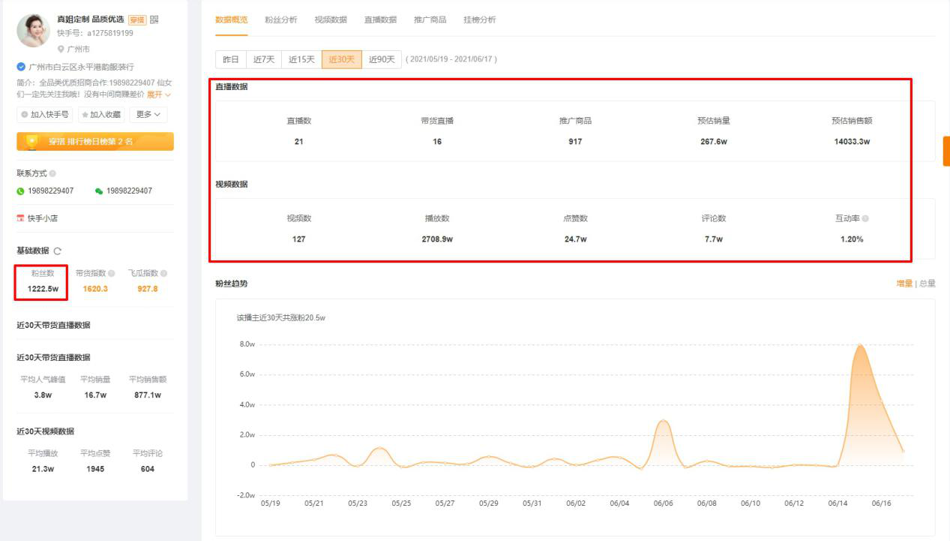Open the 更多 dropdown menu
Screen dimensions: 950x541
coord(148,115)
